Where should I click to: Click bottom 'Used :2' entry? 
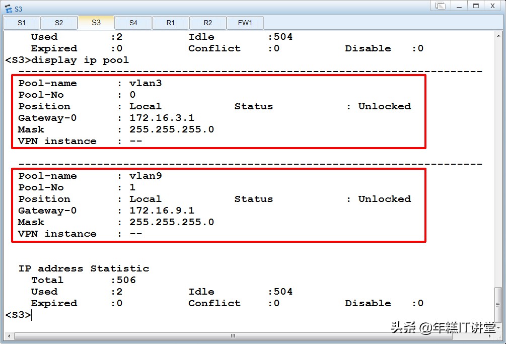(77, 292)
